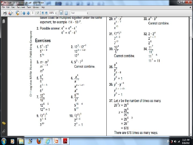
Task: Open the File menu
Action: [3, 8]
